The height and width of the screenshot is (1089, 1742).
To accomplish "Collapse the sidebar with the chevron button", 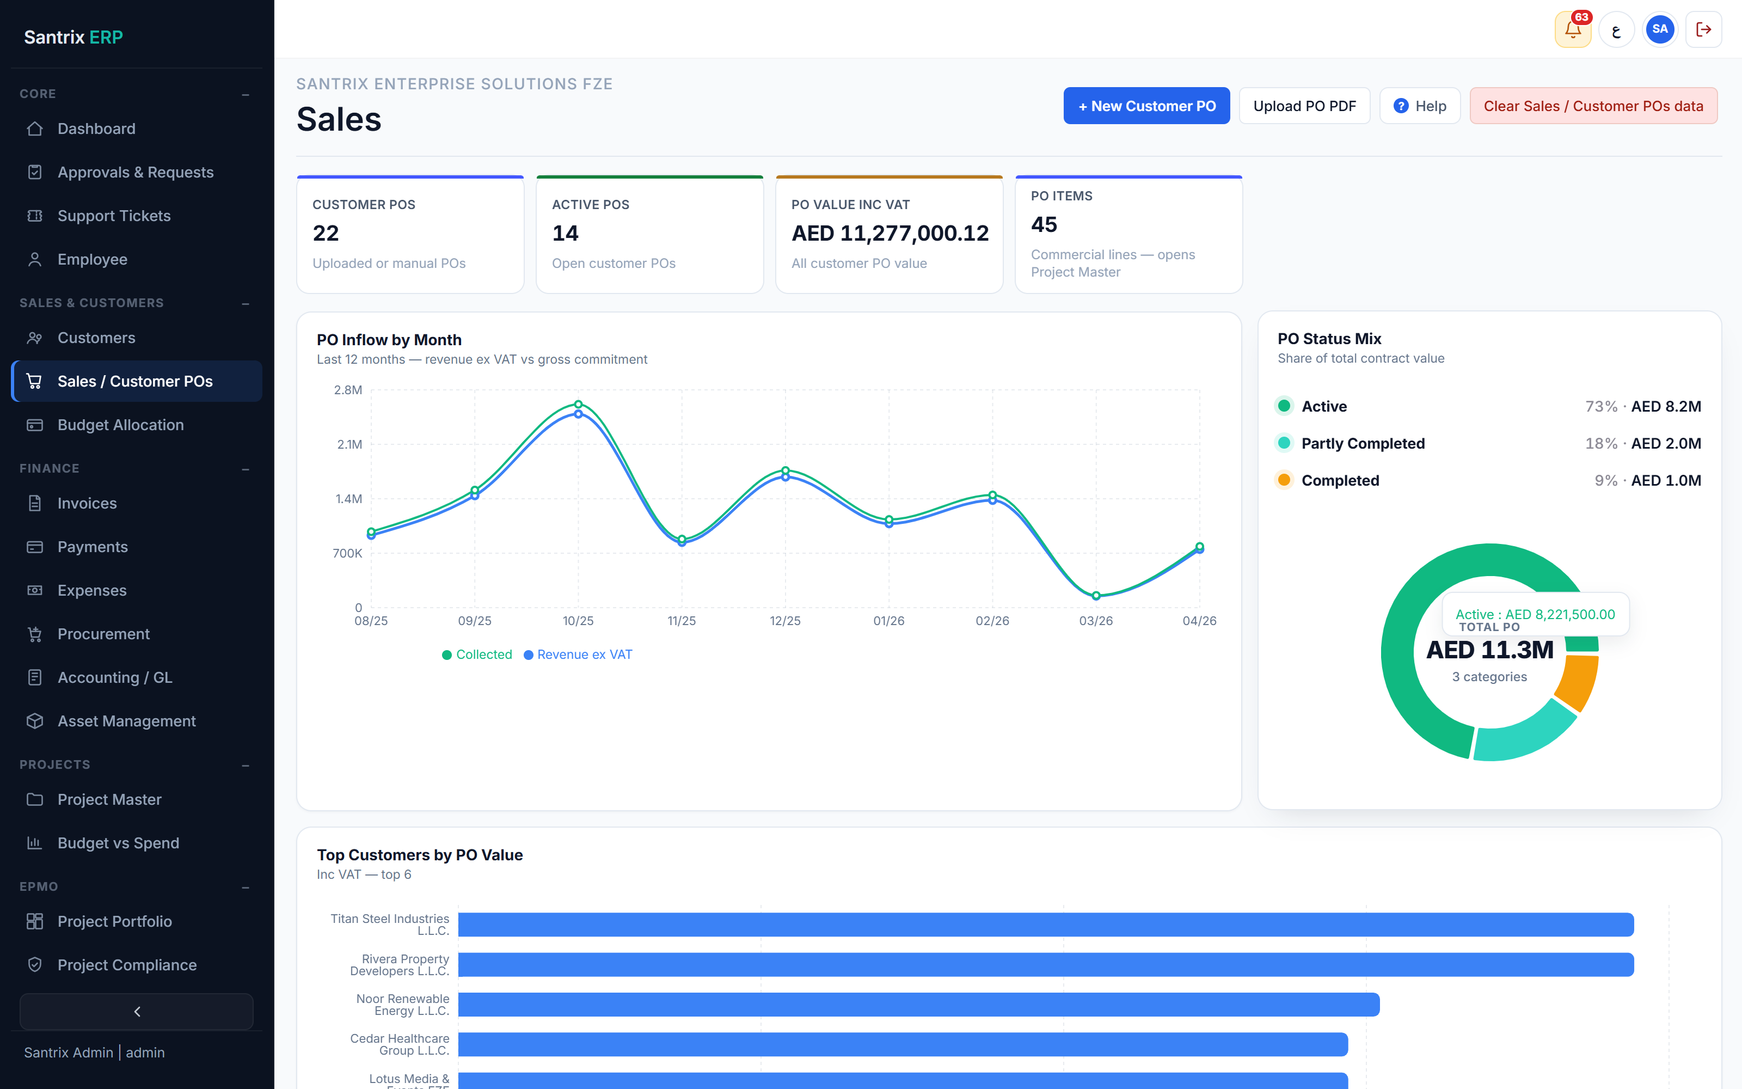I will [x=137, y=1012].
